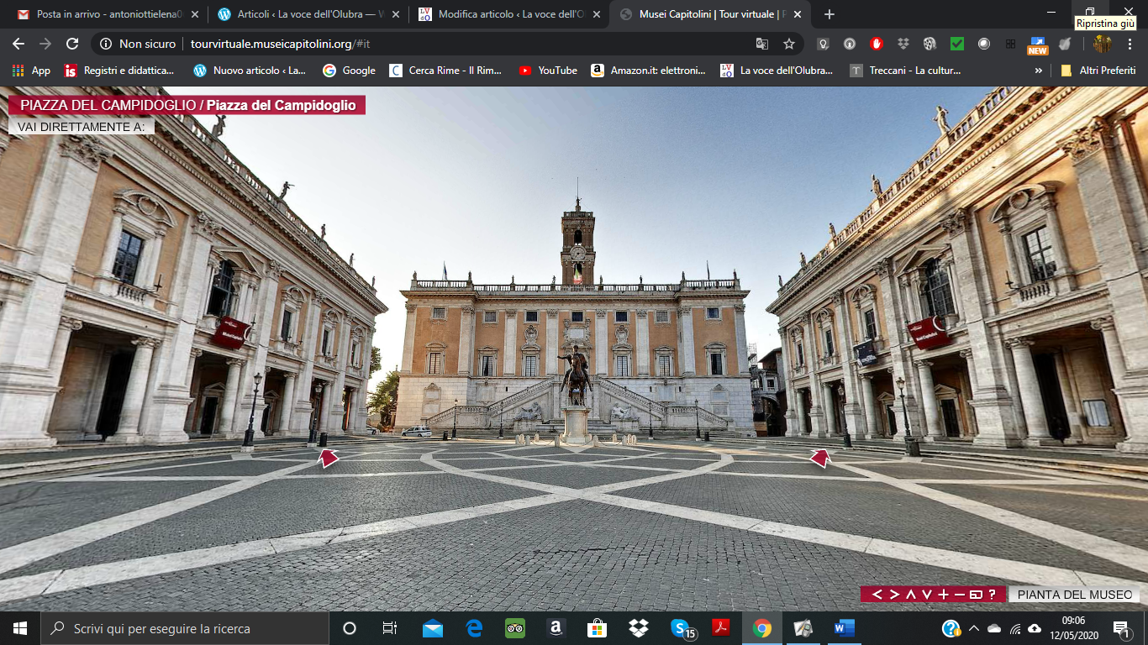Image resolution: width=1148 pixels, height=645 pixels.
Task: Toggle the red hand ad blocker extension
Action: (x=877, y=44)
